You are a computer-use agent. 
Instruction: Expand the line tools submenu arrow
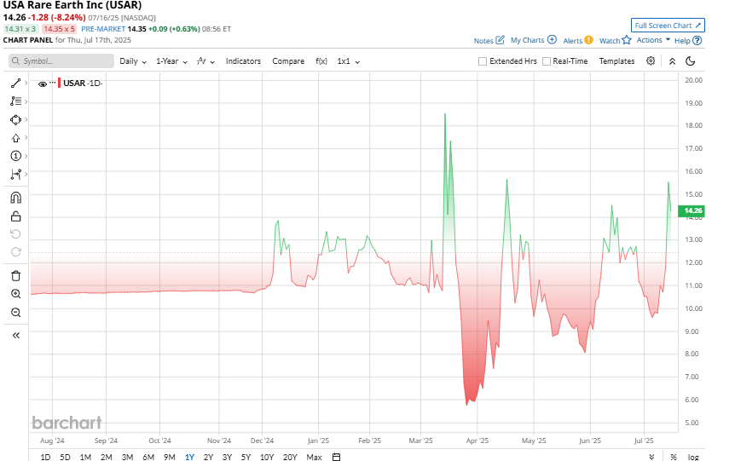pos(26,83)
